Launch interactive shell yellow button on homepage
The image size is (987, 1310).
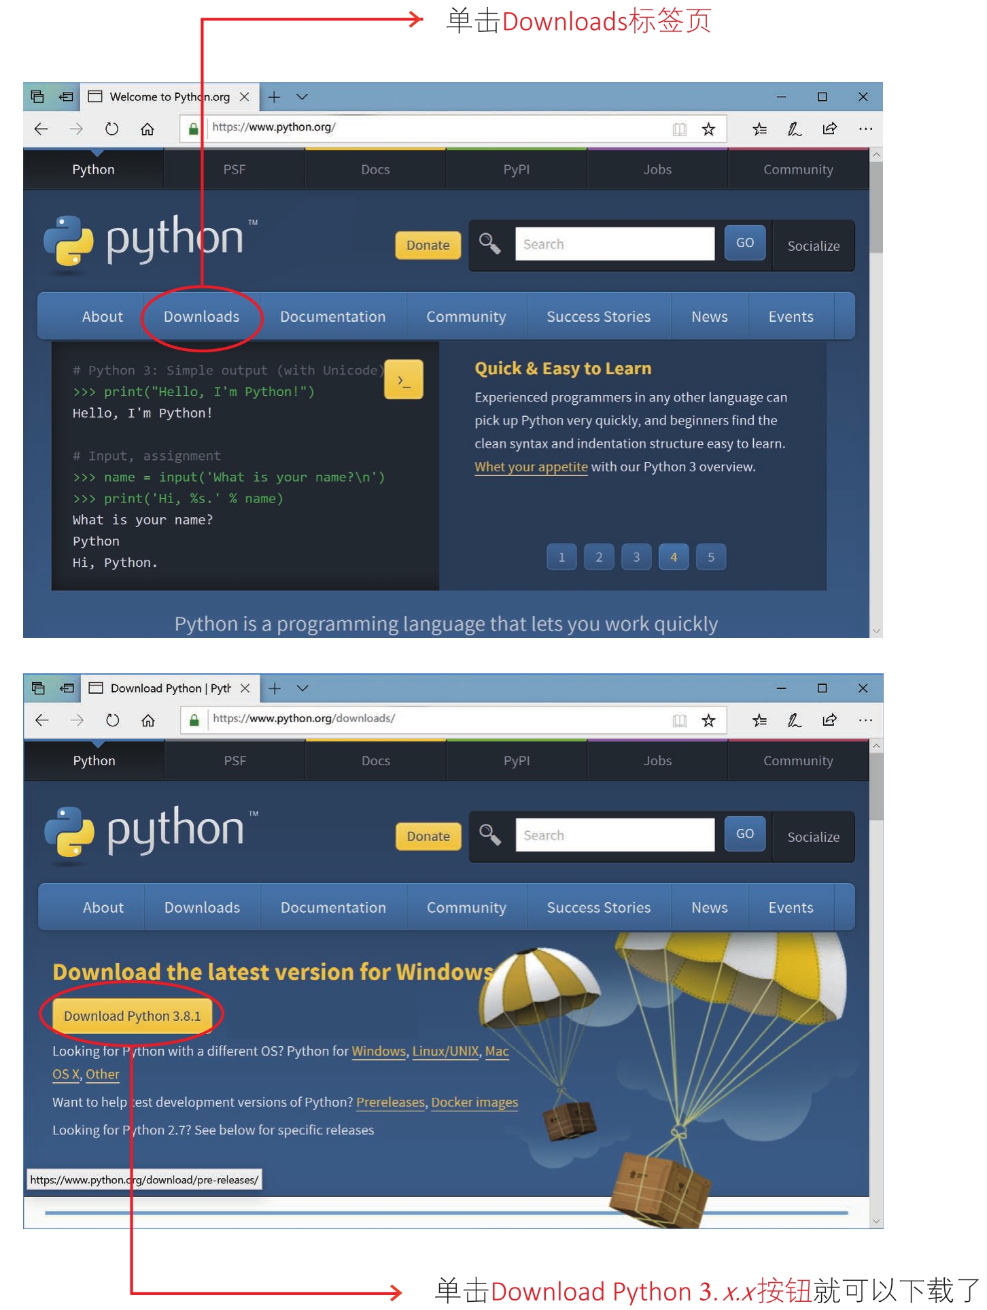(404, 380)
